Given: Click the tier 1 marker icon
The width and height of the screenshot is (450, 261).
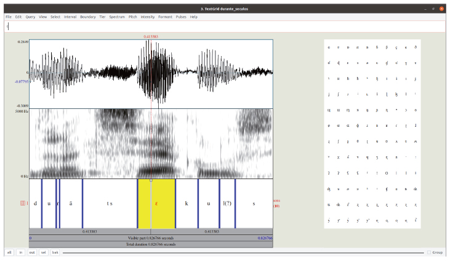Looking at the screenshot, I should (x=24, y=203).
